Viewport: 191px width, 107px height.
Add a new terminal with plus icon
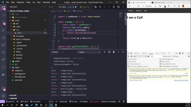point(104,52)
